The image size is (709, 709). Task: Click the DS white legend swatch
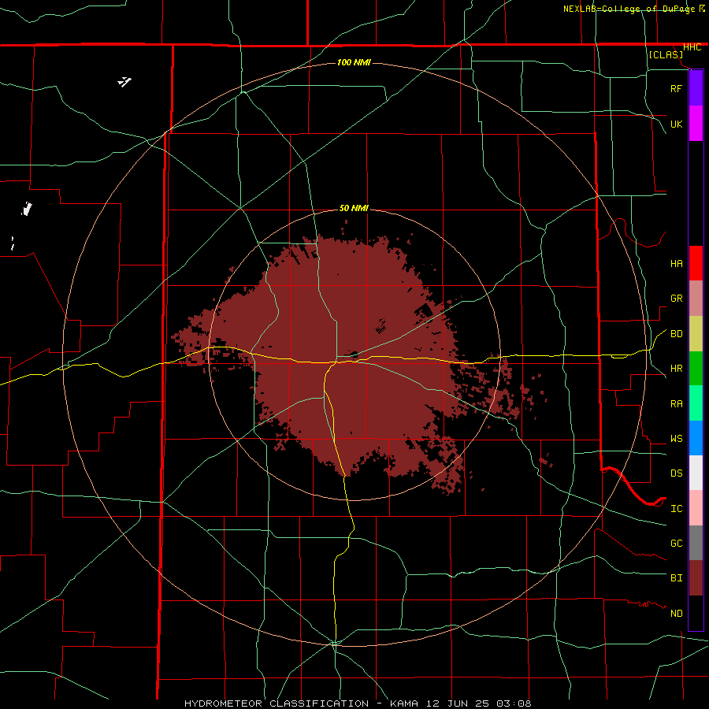(x=696, y=473)
